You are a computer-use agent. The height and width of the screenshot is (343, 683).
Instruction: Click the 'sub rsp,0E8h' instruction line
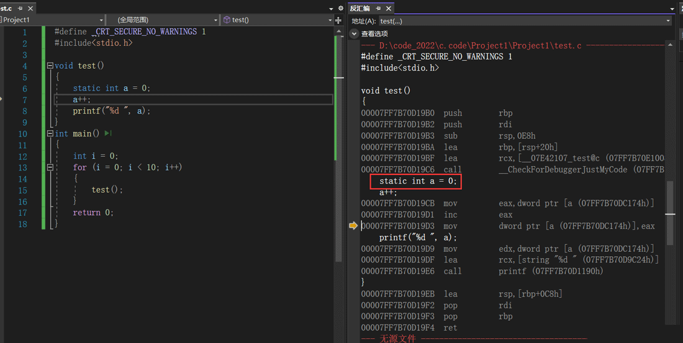[x=448, y=136]
